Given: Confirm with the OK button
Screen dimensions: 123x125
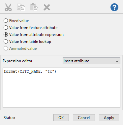Looking at the screenshot, I should coord(61,118).
